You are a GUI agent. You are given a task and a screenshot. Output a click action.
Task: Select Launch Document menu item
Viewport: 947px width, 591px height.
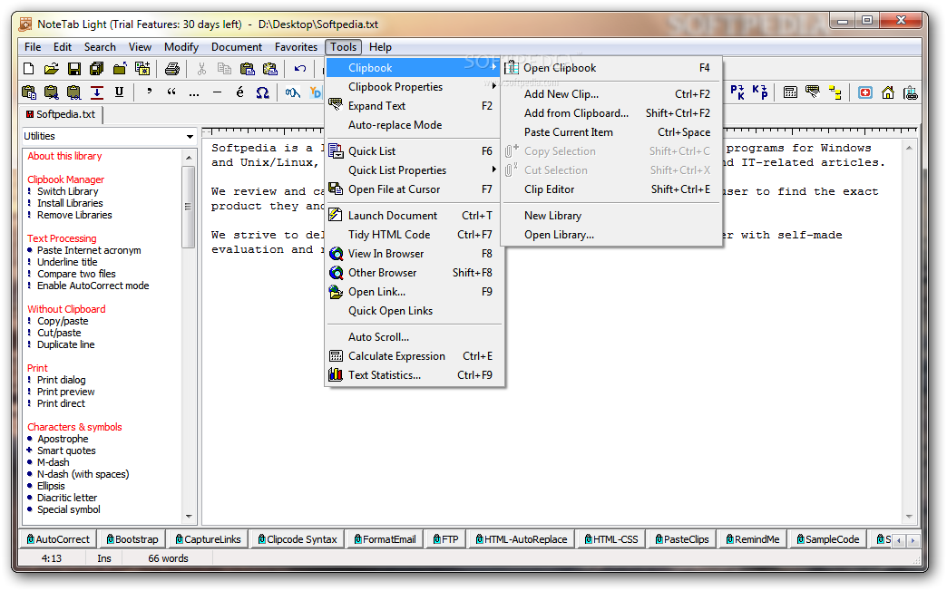(x=413, y=216)
